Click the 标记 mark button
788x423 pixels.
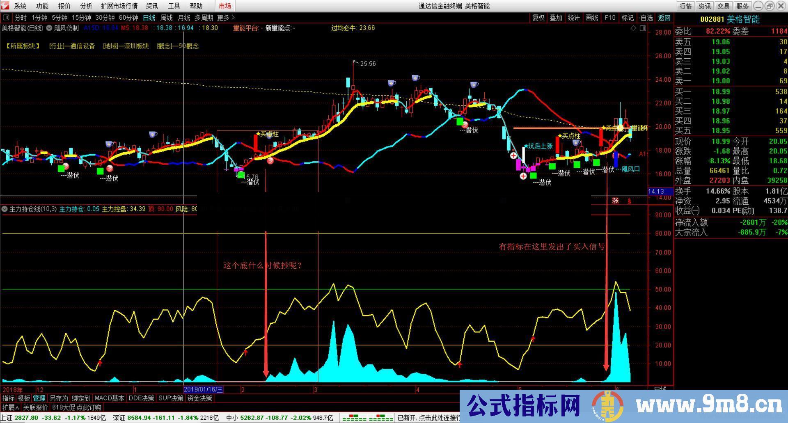pos(628,18)
